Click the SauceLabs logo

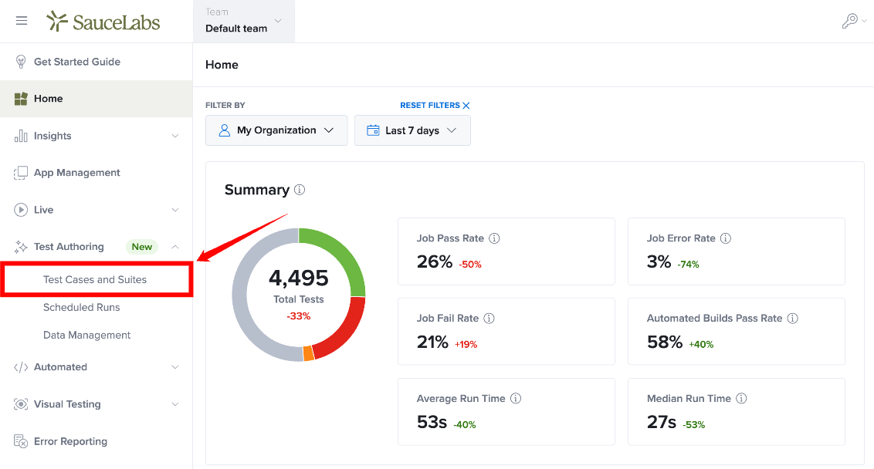coord(103,21)
